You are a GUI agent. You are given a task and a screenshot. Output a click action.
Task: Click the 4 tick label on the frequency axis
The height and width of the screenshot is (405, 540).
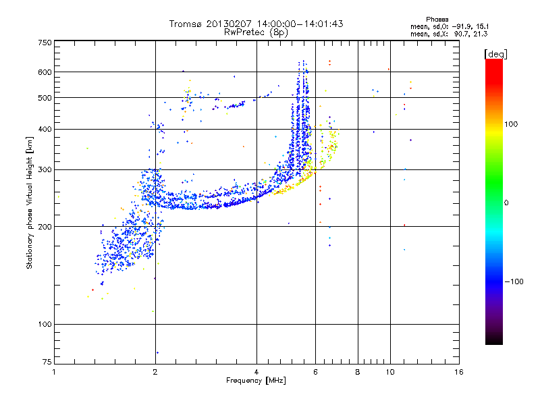click(256, 373)
